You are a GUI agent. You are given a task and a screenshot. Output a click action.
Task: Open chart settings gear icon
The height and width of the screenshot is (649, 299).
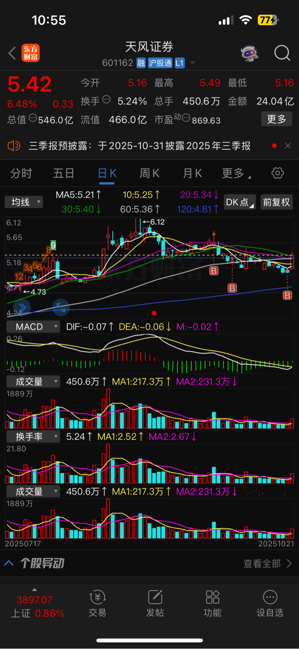click(278, 173)
